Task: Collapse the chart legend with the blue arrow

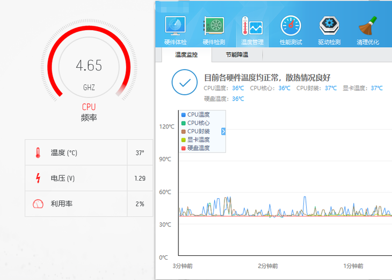Action: pyautogui.click(x=223, y=131)
